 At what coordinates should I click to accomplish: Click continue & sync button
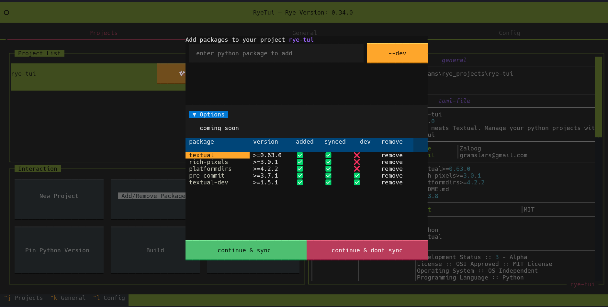coord(246,250)
